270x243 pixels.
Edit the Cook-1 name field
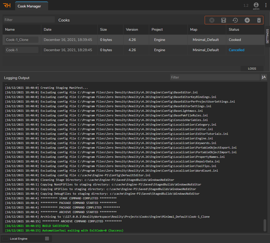22,50
